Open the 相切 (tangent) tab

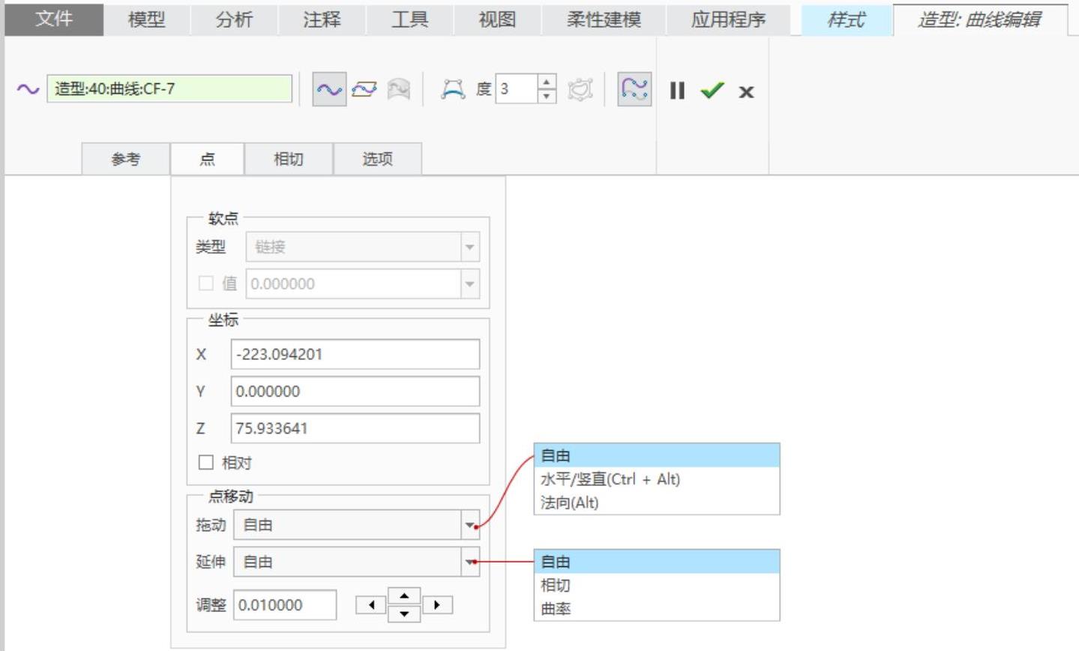point(288,159)
